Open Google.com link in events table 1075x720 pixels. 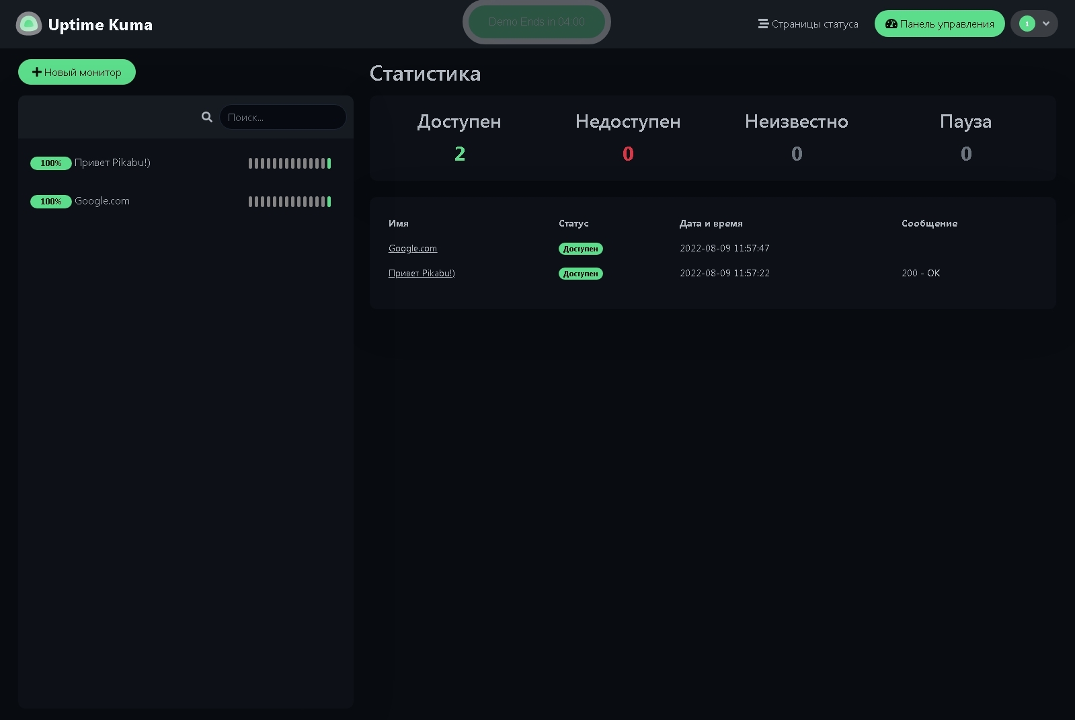(413, 248)
